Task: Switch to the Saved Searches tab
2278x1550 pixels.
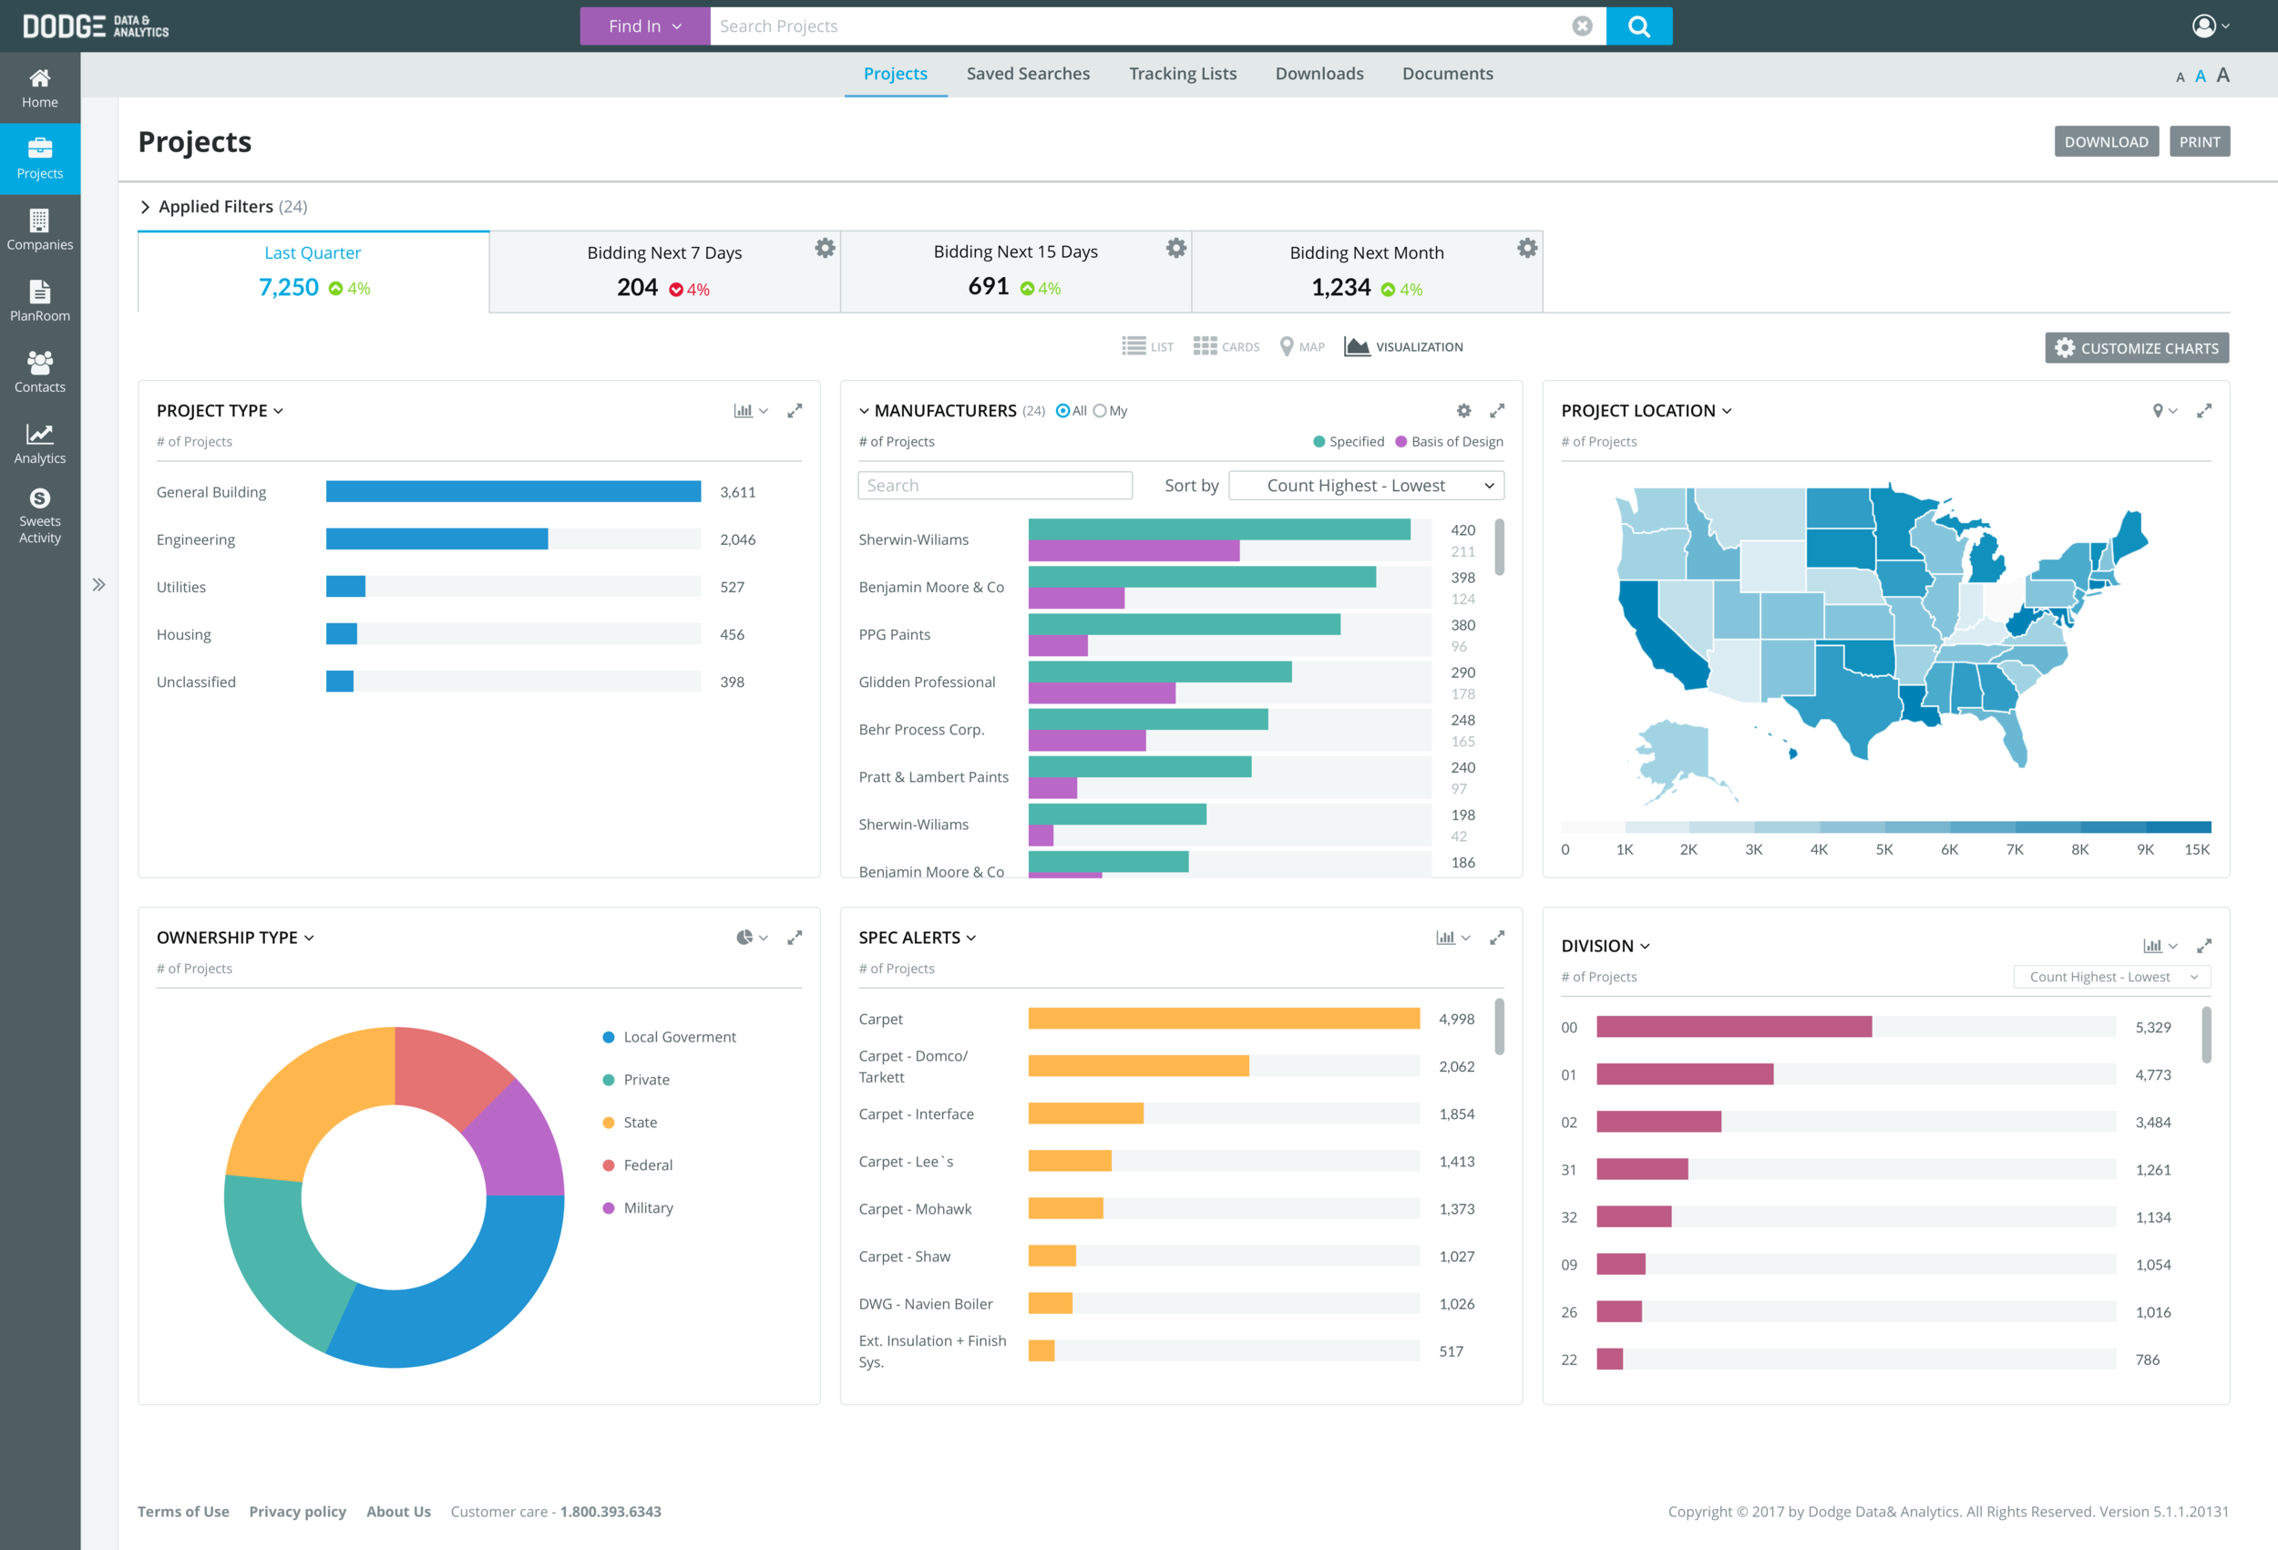Action: pos(1027,74)
